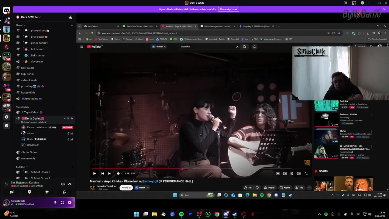
Task: Open Filtreler filter dropdown
Action: pyautogui.click(x=159, y=47)
